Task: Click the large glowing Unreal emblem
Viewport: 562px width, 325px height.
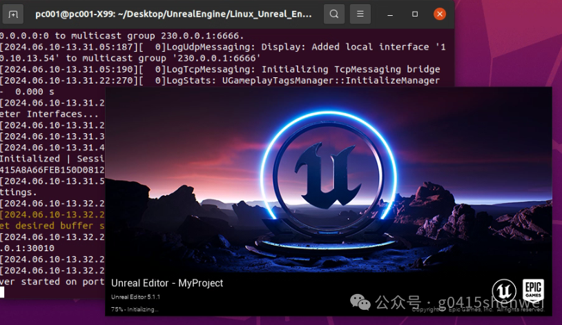Action: (329, 174)
